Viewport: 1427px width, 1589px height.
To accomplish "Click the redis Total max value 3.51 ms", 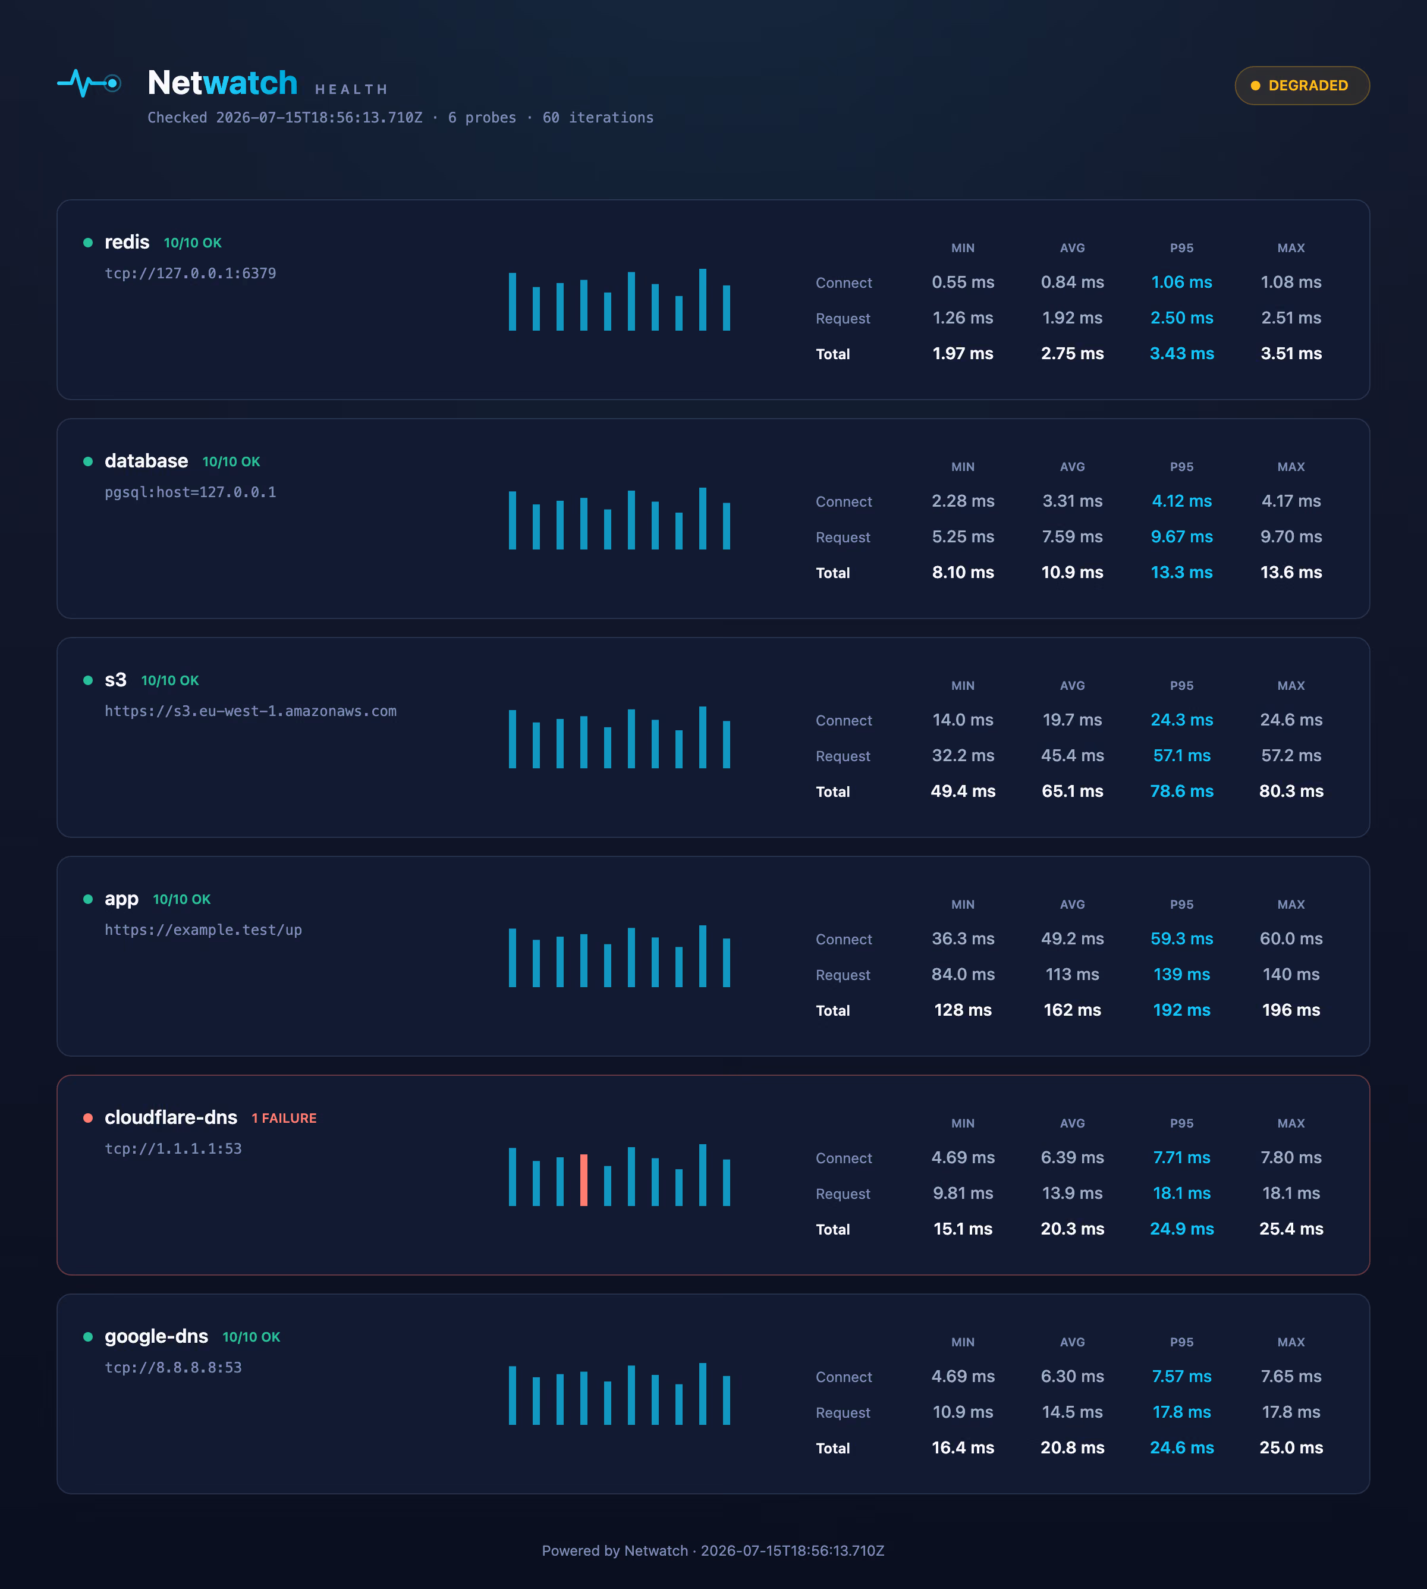I will [x=1291, y=354].
